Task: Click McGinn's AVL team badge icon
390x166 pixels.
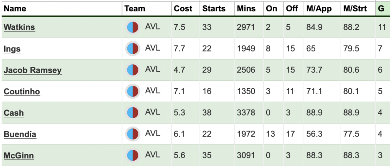Action: 133,156
